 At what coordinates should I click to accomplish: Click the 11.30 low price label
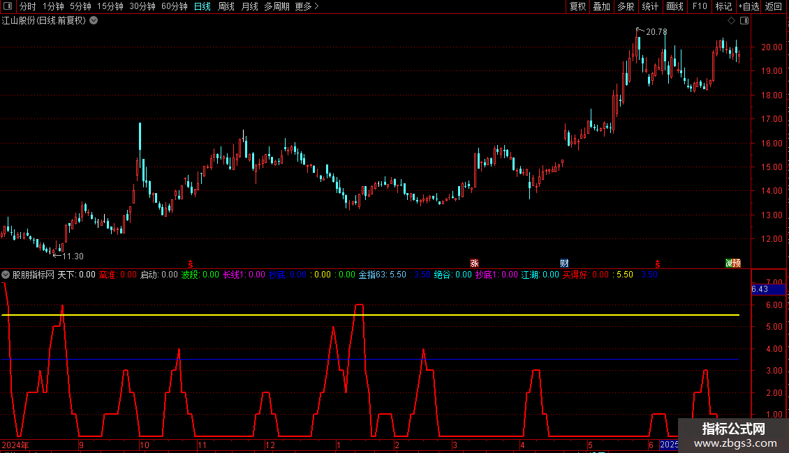[73, 256]
